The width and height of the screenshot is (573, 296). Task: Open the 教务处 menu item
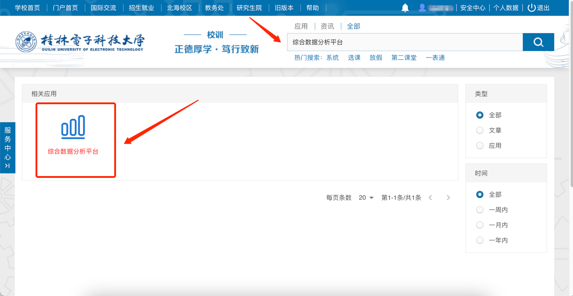tap(215, 8)
